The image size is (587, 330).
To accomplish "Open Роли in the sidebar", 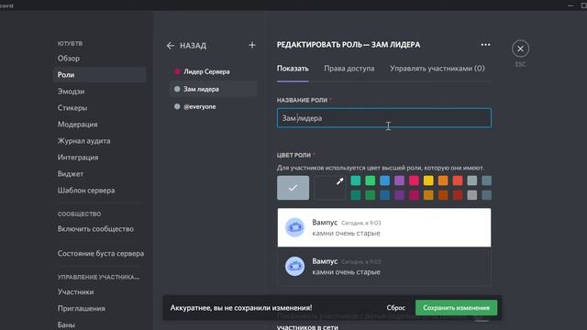I will [x=99, y=75].
